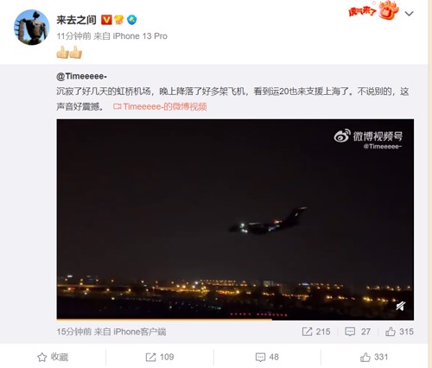Like the original post with 315 likes

tap(399, 332)
